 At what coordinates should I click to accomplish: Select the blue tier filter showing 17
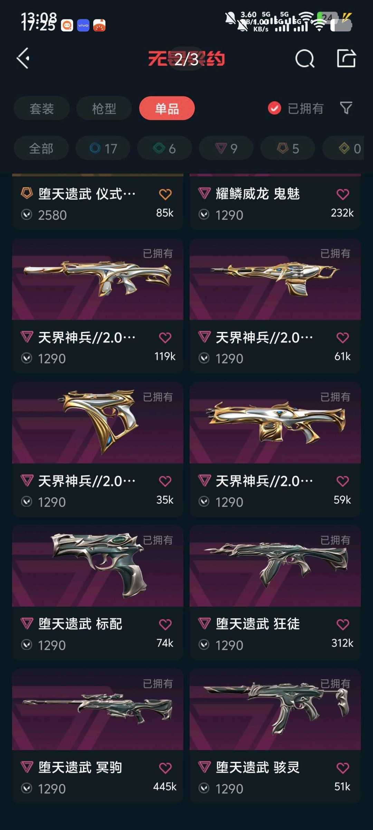[x=103, y=148]
